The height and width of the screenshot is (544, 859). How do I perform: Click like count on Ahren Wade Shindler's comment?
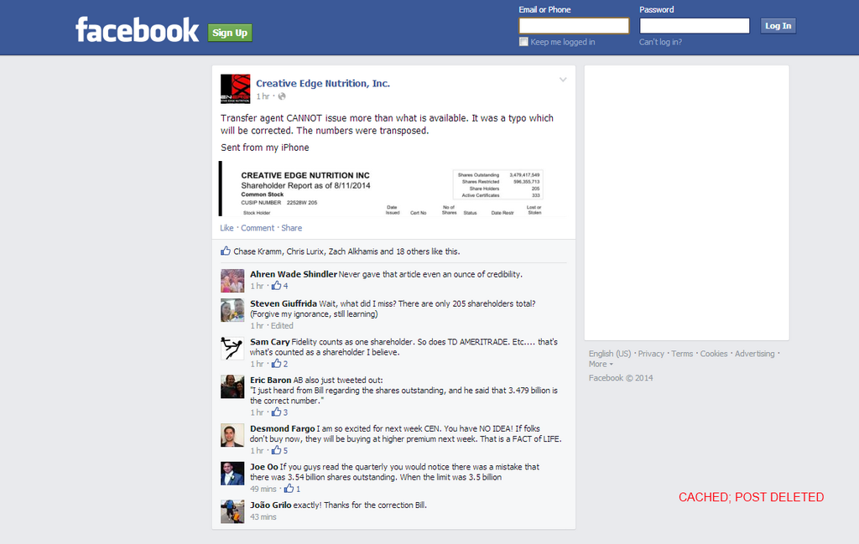279,286
